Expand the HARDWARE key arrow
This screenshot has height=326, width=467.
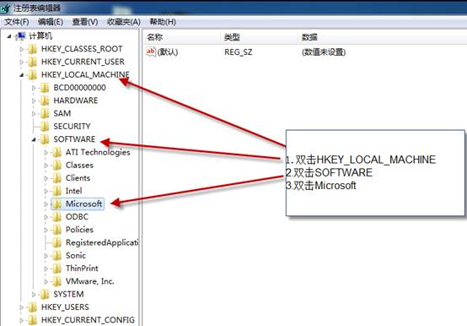pyautogui.click(x=34, y=101)
